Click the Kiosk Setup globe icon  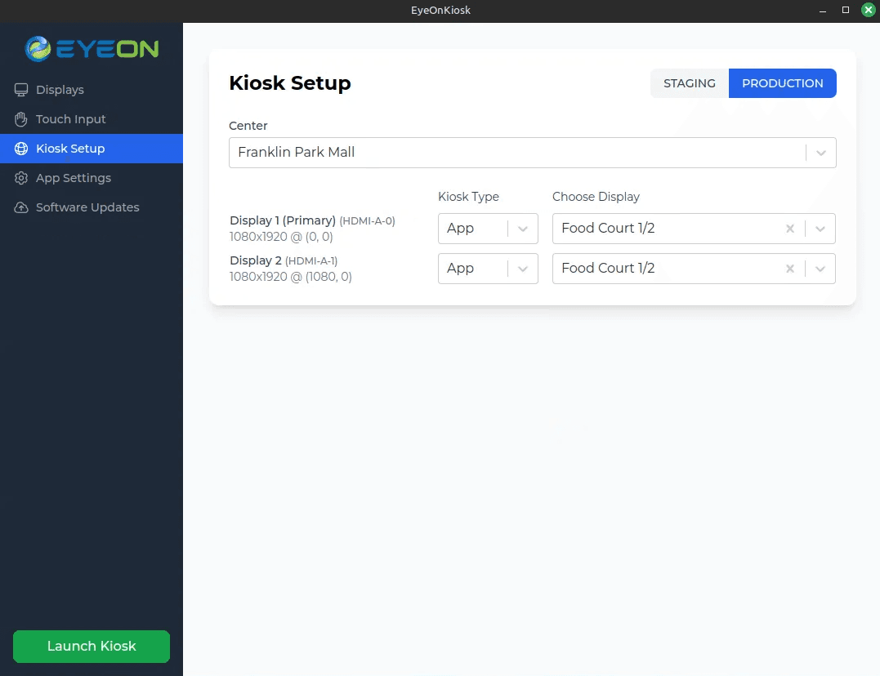click(20, 149)
